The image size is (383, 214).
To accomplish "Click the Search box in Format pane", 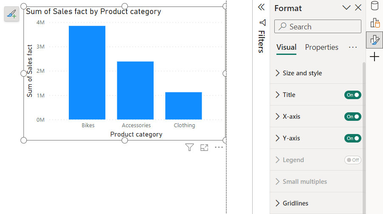I will (318, 27).
